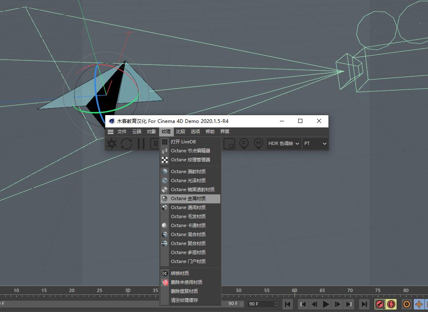The width and height of the screenshot is (428, 312).
Task: Click the timeline ruler at frame 70
Action: point(350,290)
